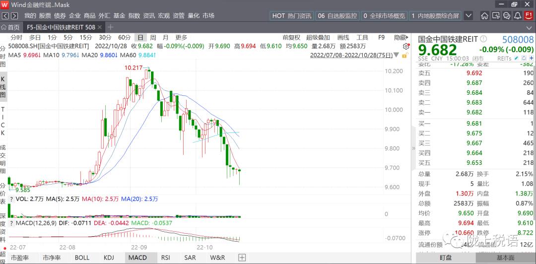Image resolution: width=536 pixels, height=264 pixels.
Task: Click the screen capture cursor icon
Action: pyautogui.click(x=496, y=16)
